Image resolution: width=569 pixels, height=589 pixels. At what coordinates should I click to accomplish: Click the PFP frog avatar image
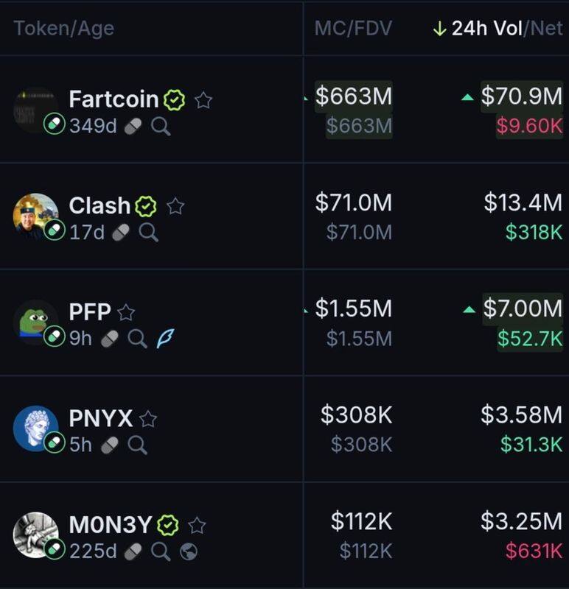(x=35, y=321)
